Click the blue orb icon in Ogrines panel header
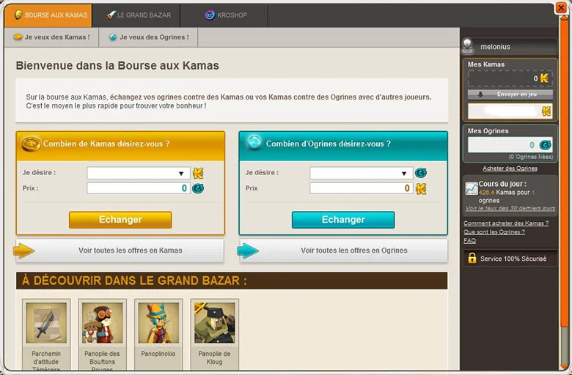 254,142
